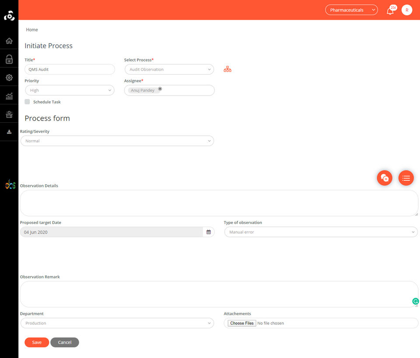
Task: View the process workflow diagram icon
Action: click(x=227, y=69)
